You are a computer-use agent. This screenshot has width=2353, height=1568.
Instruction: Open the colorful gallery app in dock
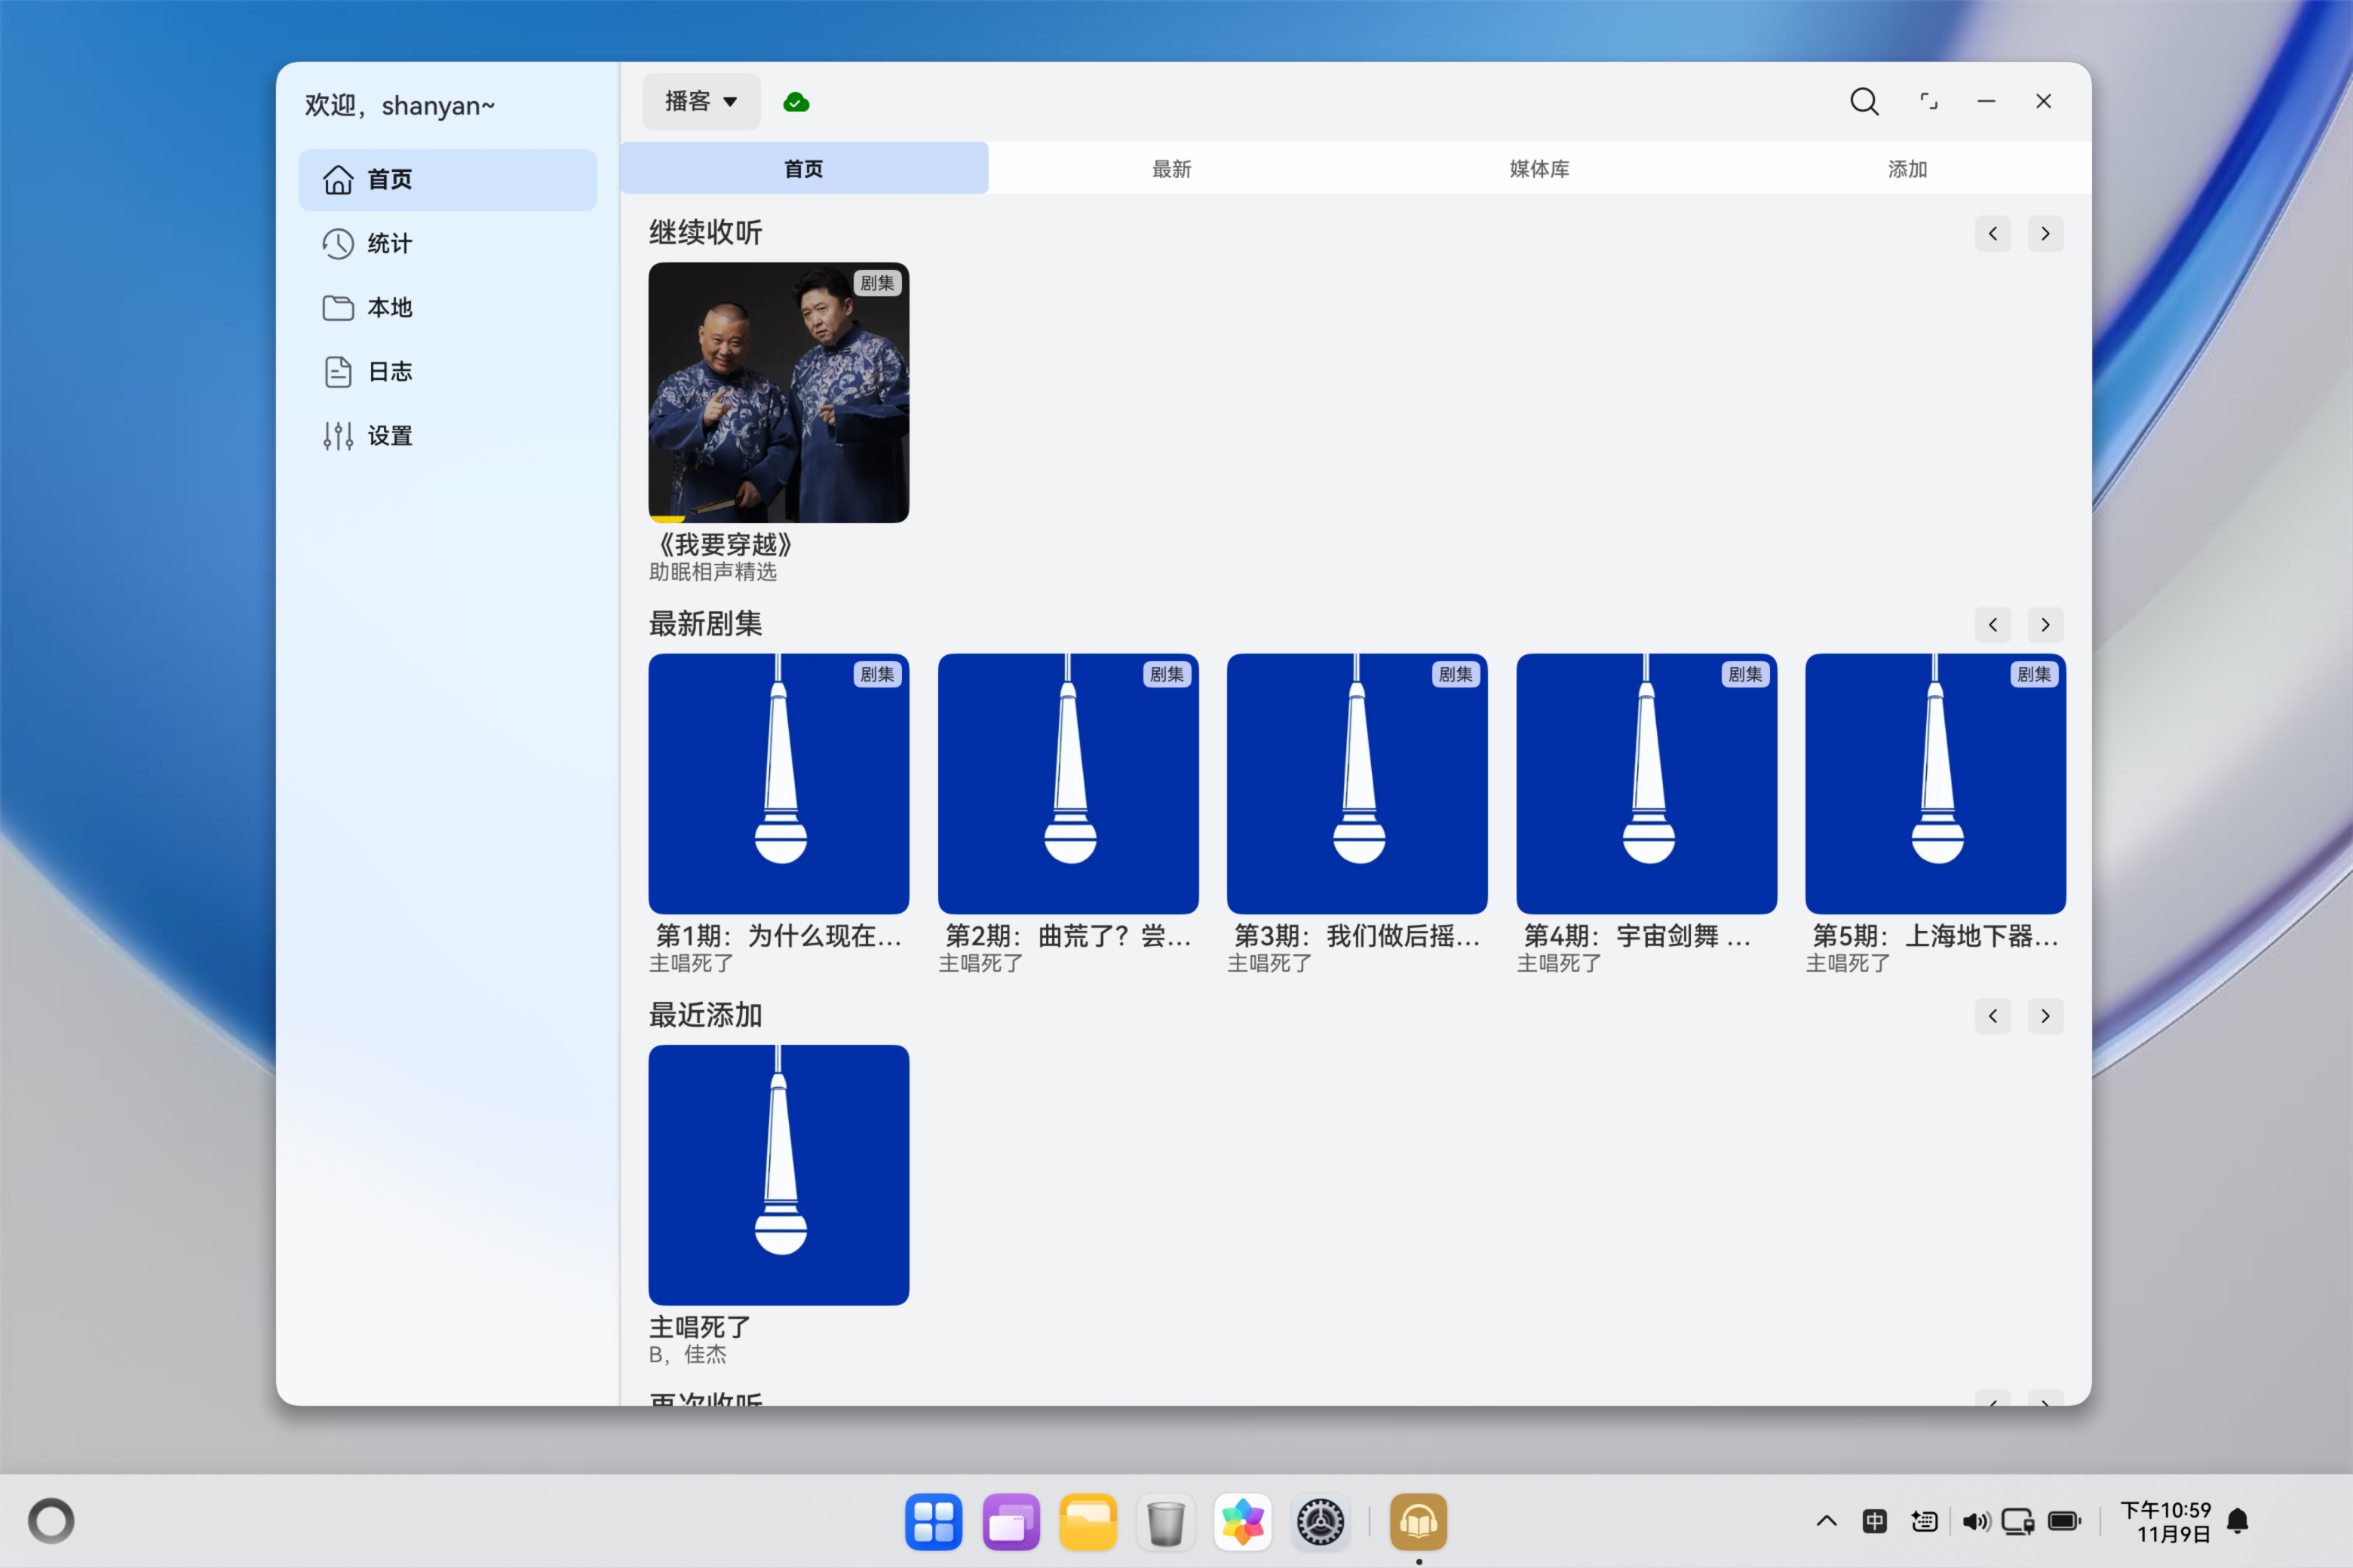pyautogui.click(x=1243, y=1522)
